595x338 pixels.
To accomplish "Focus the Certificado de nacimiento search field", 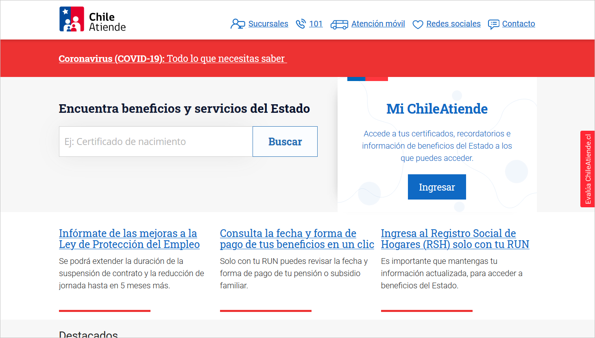I will [156, 142].
